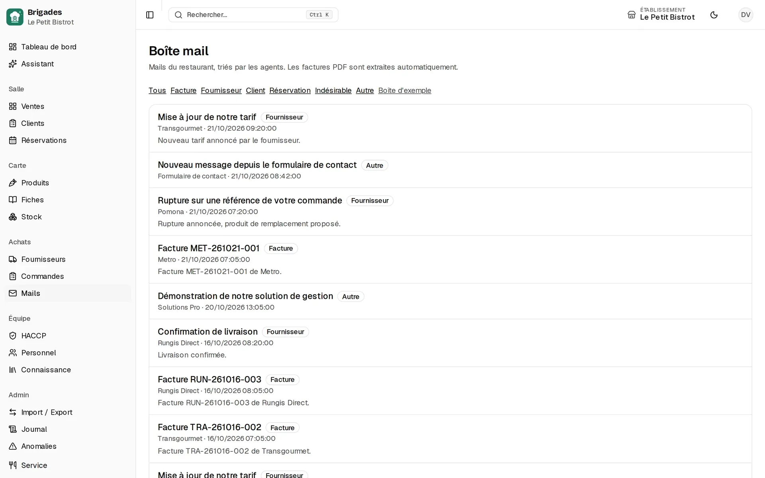Open Anomalies warning item
This screenshot has height=478, width=765.
click(x=68, y=446)
